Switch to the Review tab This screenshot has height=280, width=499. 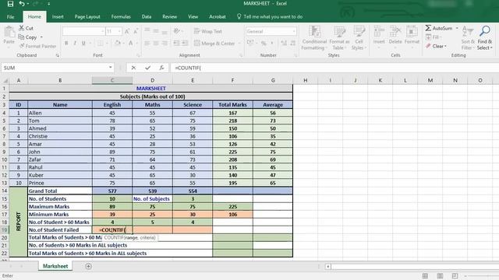[x=170, y=16]
